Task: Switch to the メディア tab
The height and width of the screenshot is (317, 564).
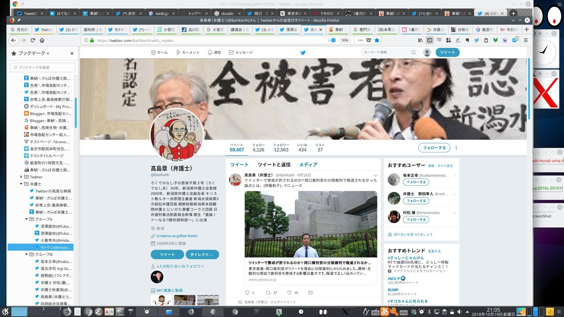Action: [x=308, y=164]
